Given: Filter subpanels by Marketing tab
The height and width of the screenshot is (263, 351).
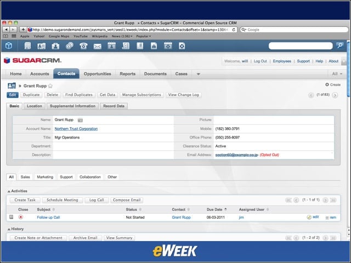Looking at the screenshot, I should [45, 177].
